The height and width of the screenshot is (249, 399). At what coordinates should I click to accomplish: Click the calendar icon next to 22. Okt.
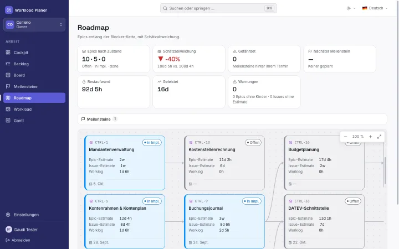tap(290, 243)
